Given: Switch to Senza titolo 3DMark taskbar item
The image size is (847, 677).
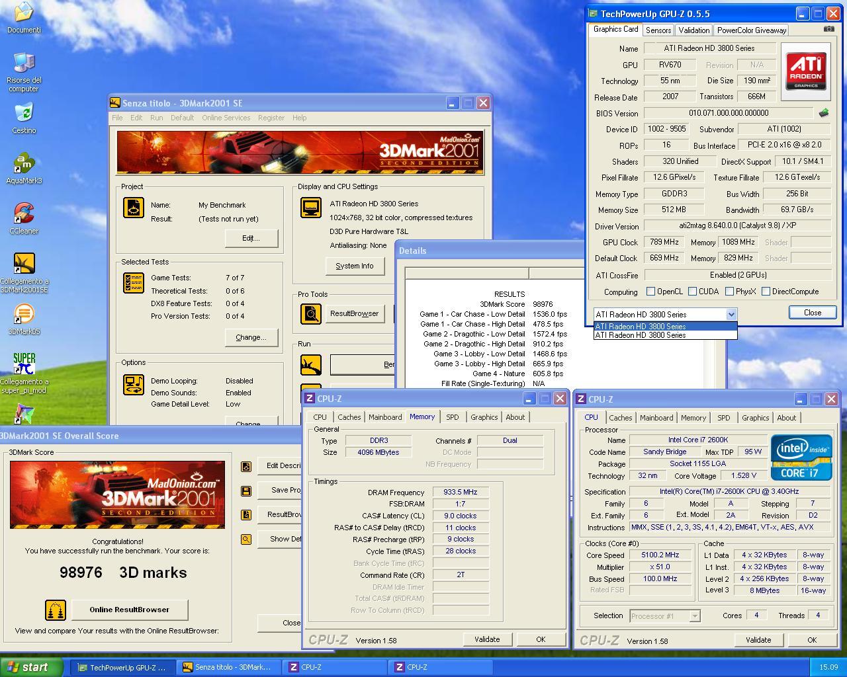Looking at the screenshot, I should [229, 667].
